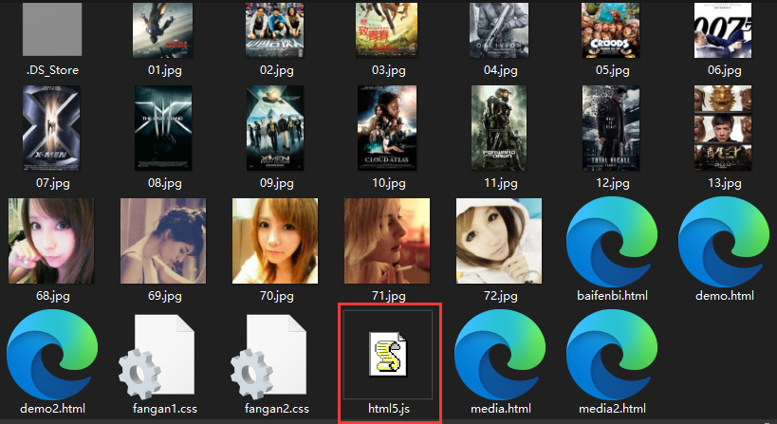Viewport: 777px width, 424px height.
Task: Select the 11.jpg Forward Unto Dawn poster
Action: click(499, 128)
